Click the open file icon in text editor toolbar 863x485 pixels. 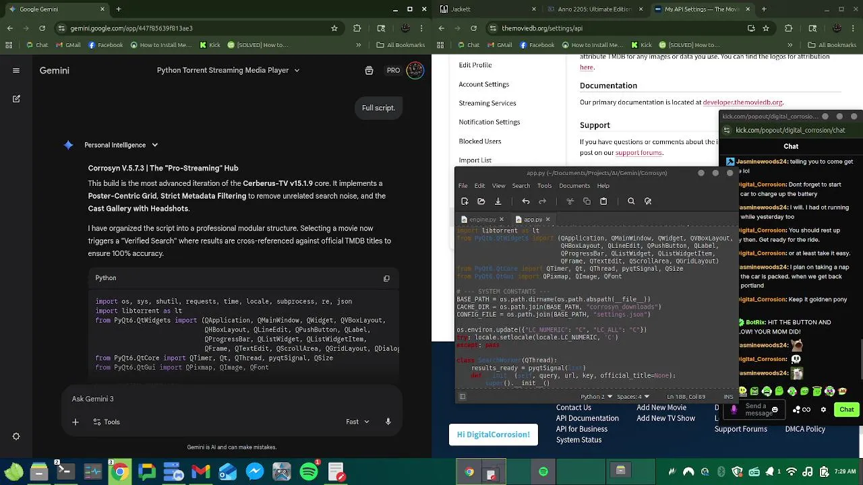click(x=481, y=201)
